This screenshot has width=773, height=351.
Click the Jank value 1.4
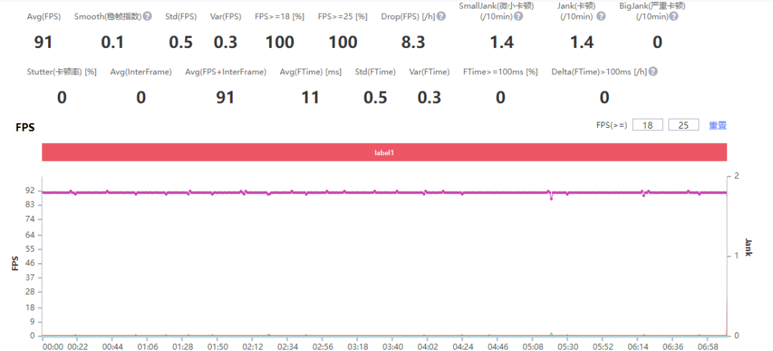click(x=582, y=43)
